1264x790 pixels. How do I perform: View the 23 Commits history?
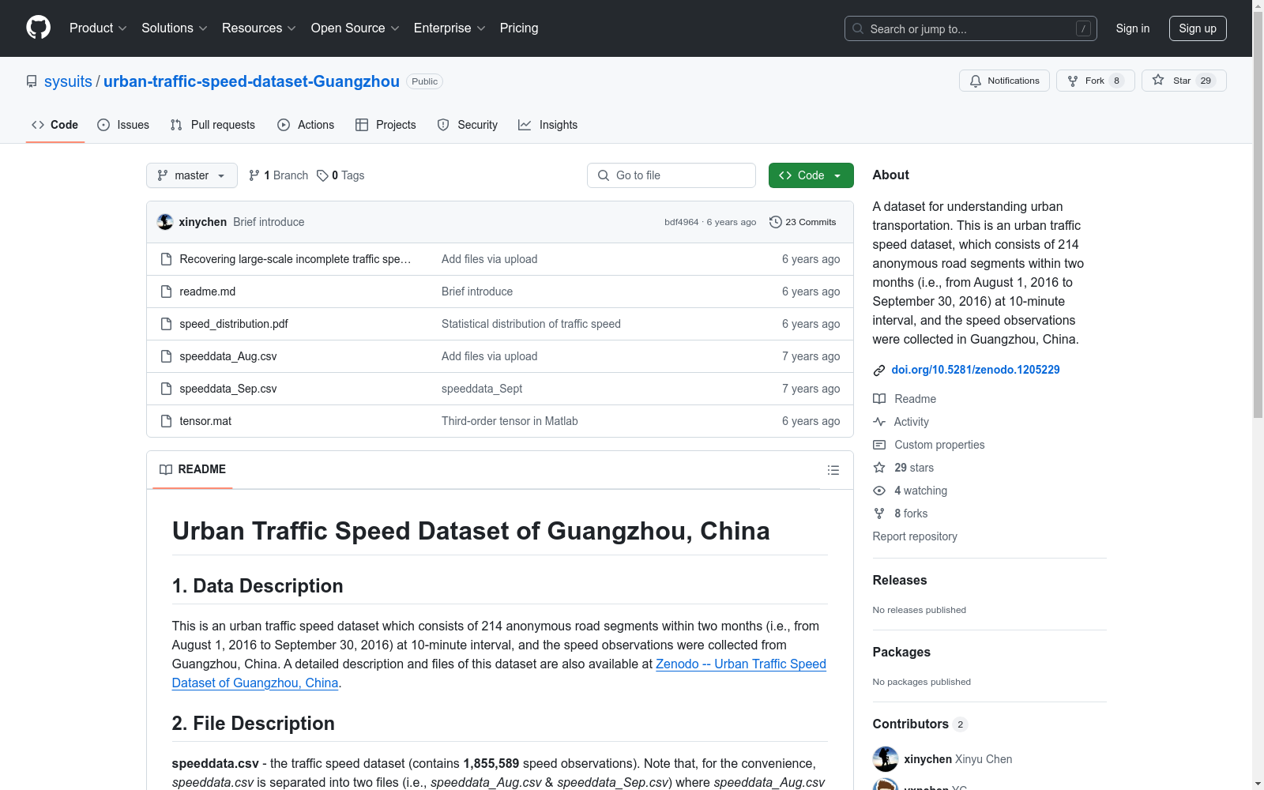803,222
